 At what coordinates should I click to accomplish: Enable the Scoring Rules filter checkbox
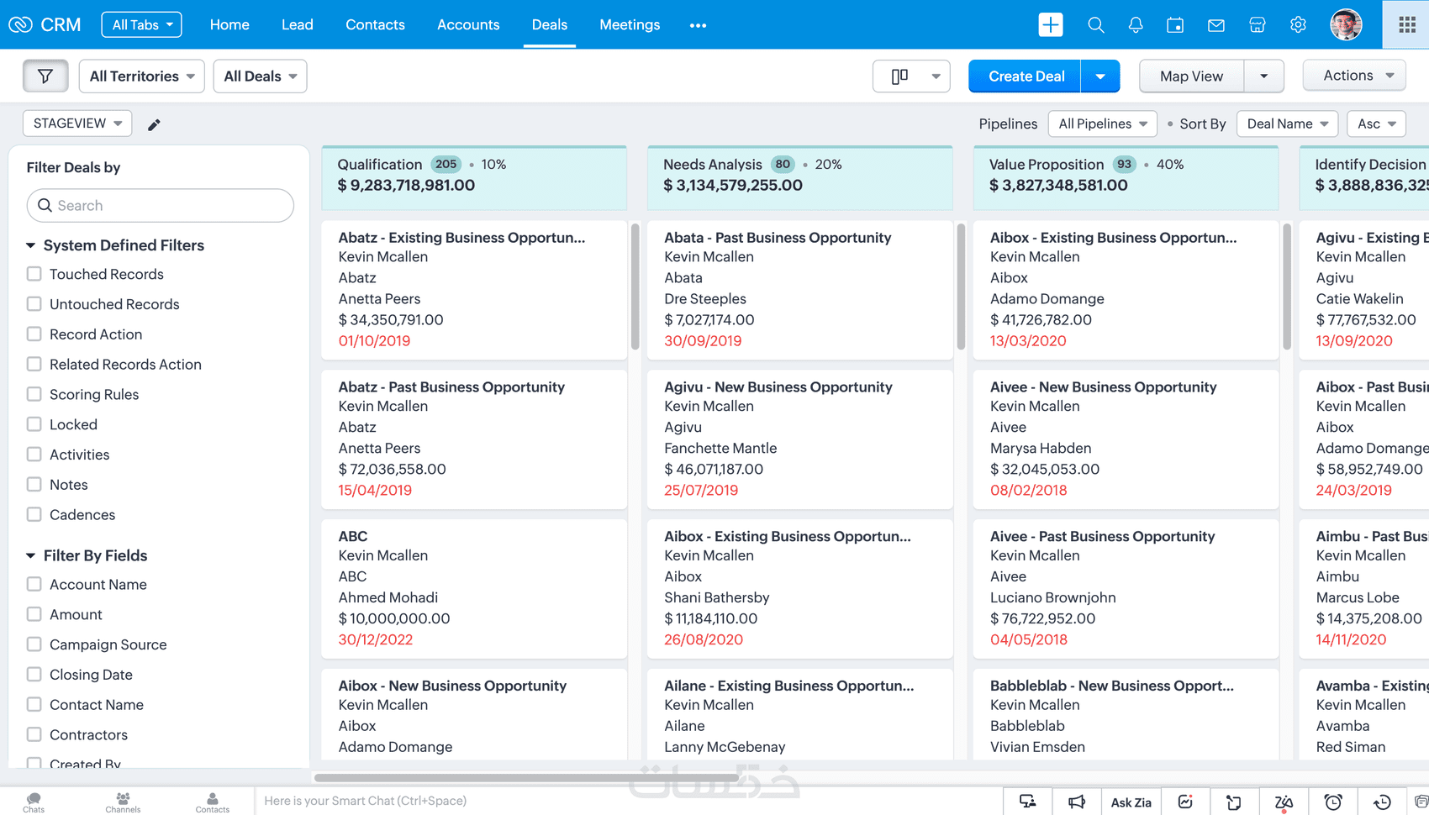(x=34, y=394)
